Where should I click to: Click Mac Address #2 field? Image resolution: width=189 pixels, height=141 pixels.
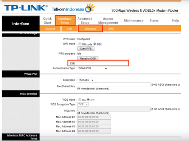point(94,122)
